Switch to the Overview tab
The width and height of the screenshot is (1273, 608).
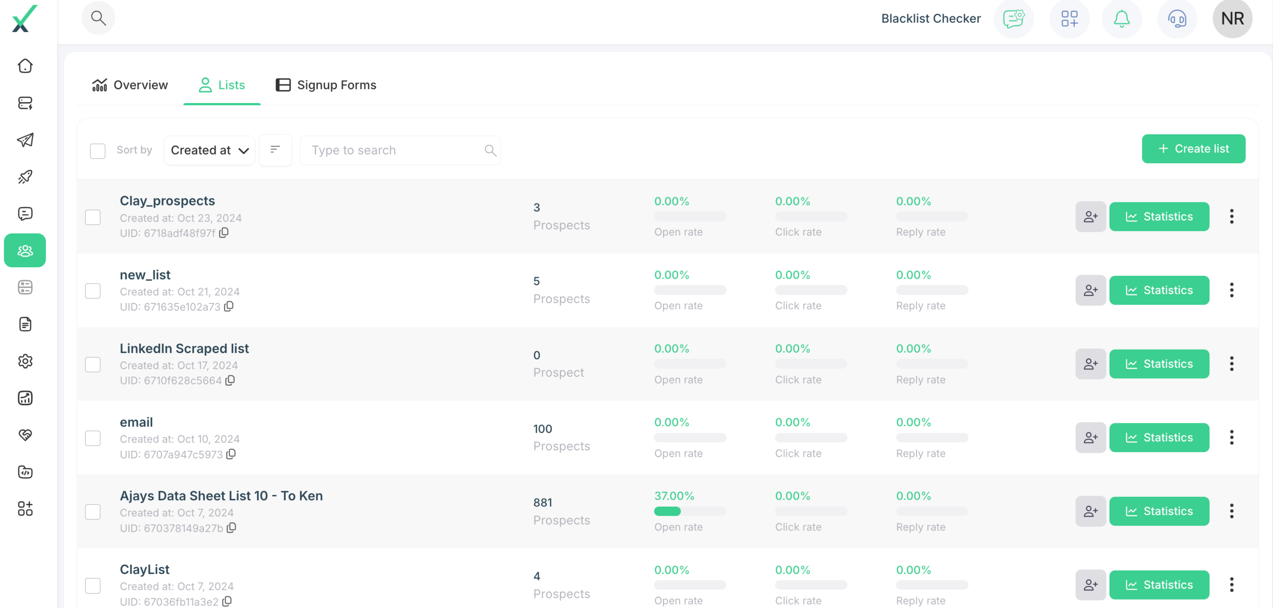(130, 85)
